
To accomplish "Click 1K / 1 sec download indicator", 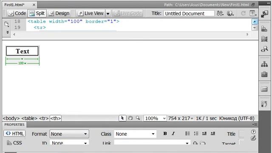I will pyautogui.click(x=206, y=118).
